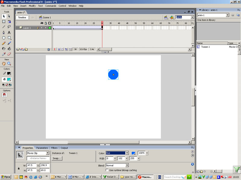
Task: Open the Movie Clip type dropdown
Action: tap(47, 153)
